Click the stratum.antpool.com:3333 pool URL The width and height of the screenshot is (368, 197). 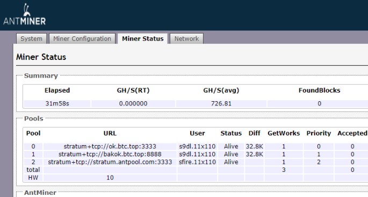click(110, 162)
